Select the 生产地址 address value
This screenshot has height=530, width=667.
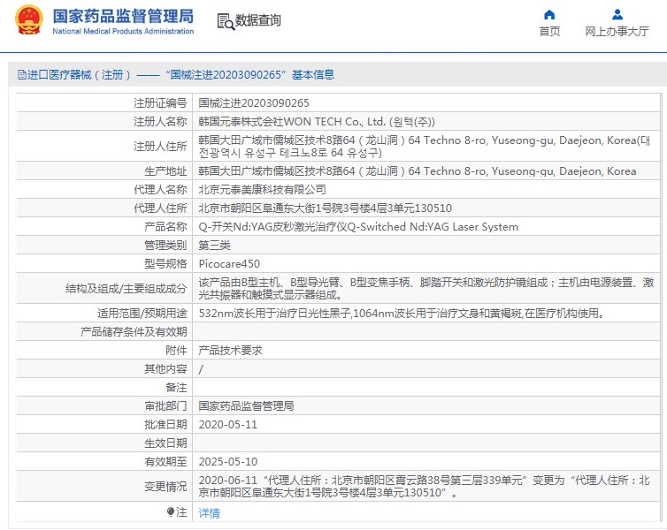(x=418, y=171)
